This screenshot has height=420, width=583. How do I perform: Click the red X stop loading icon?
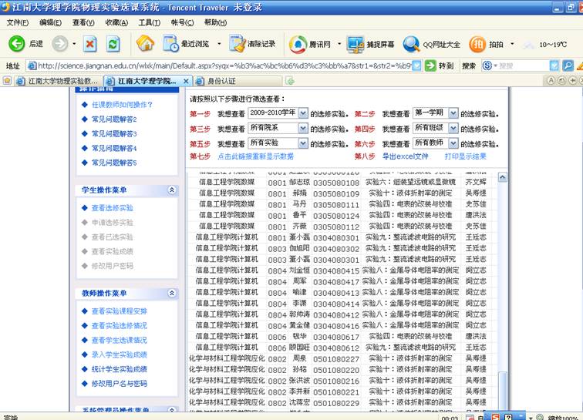[x=90, y=44]
